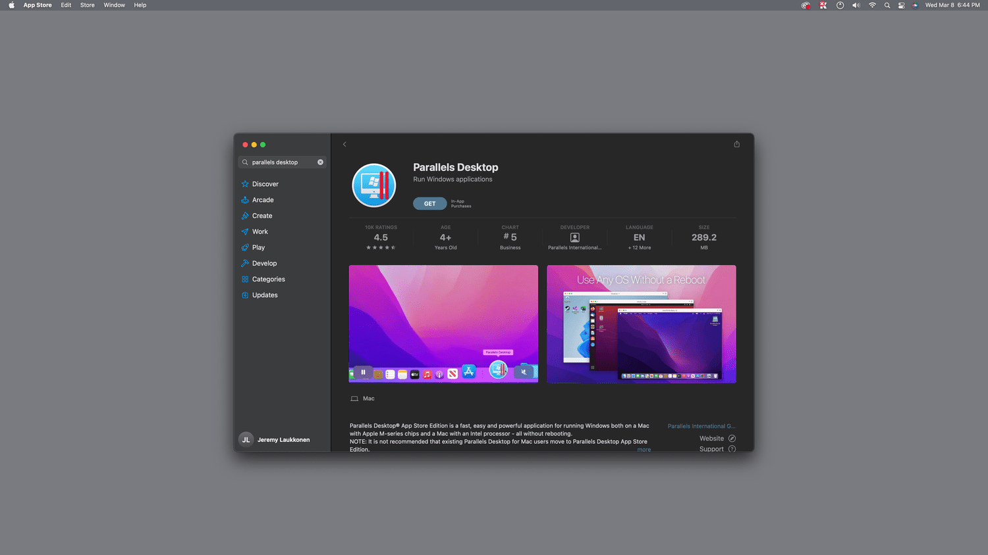Open the Window menu
This screenshot has width=988, height=555.
click(114, 5)
